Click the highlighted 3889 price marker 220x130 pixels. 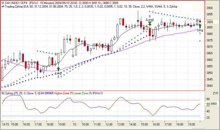click(x=209, y=22)
